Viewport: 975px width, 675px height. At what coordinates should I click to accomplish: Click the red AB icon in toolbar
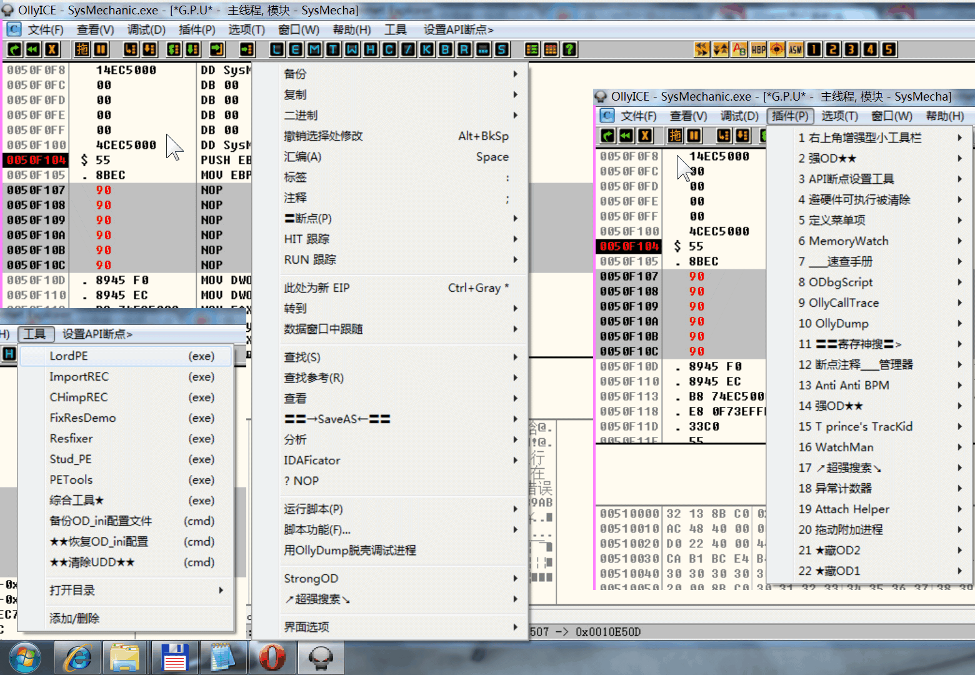(x=739, y=49)
